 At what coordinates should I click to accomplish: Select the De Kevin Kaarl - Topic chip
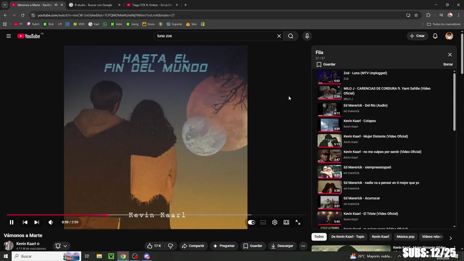[x=348, y=237]
